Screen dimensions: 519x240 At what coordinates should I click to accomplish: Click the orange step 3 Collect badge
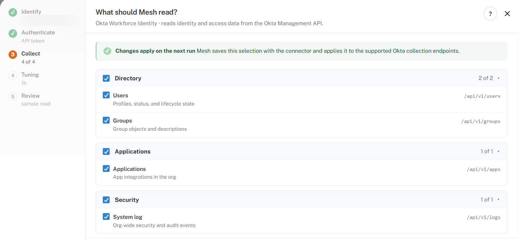click(x=13, y=54)
